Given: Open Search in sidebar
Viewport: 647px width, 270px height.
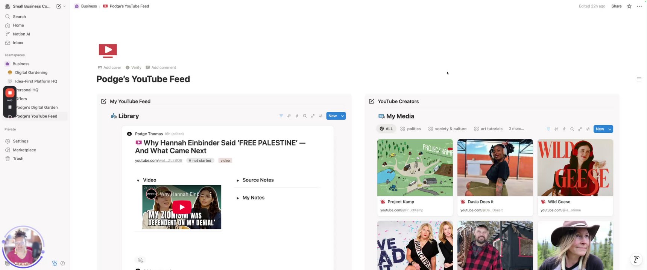Looking at the screenshot, I should pos(19,16).
